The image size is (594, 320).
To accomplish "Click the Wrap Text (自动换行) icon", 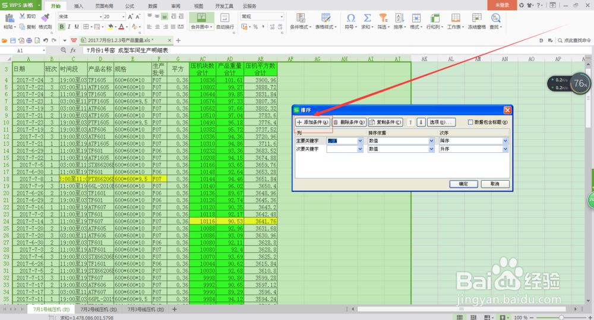I will 225,18.
